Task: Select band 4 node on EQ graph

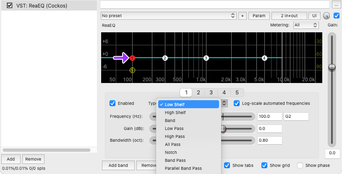Action: point(264,58)
